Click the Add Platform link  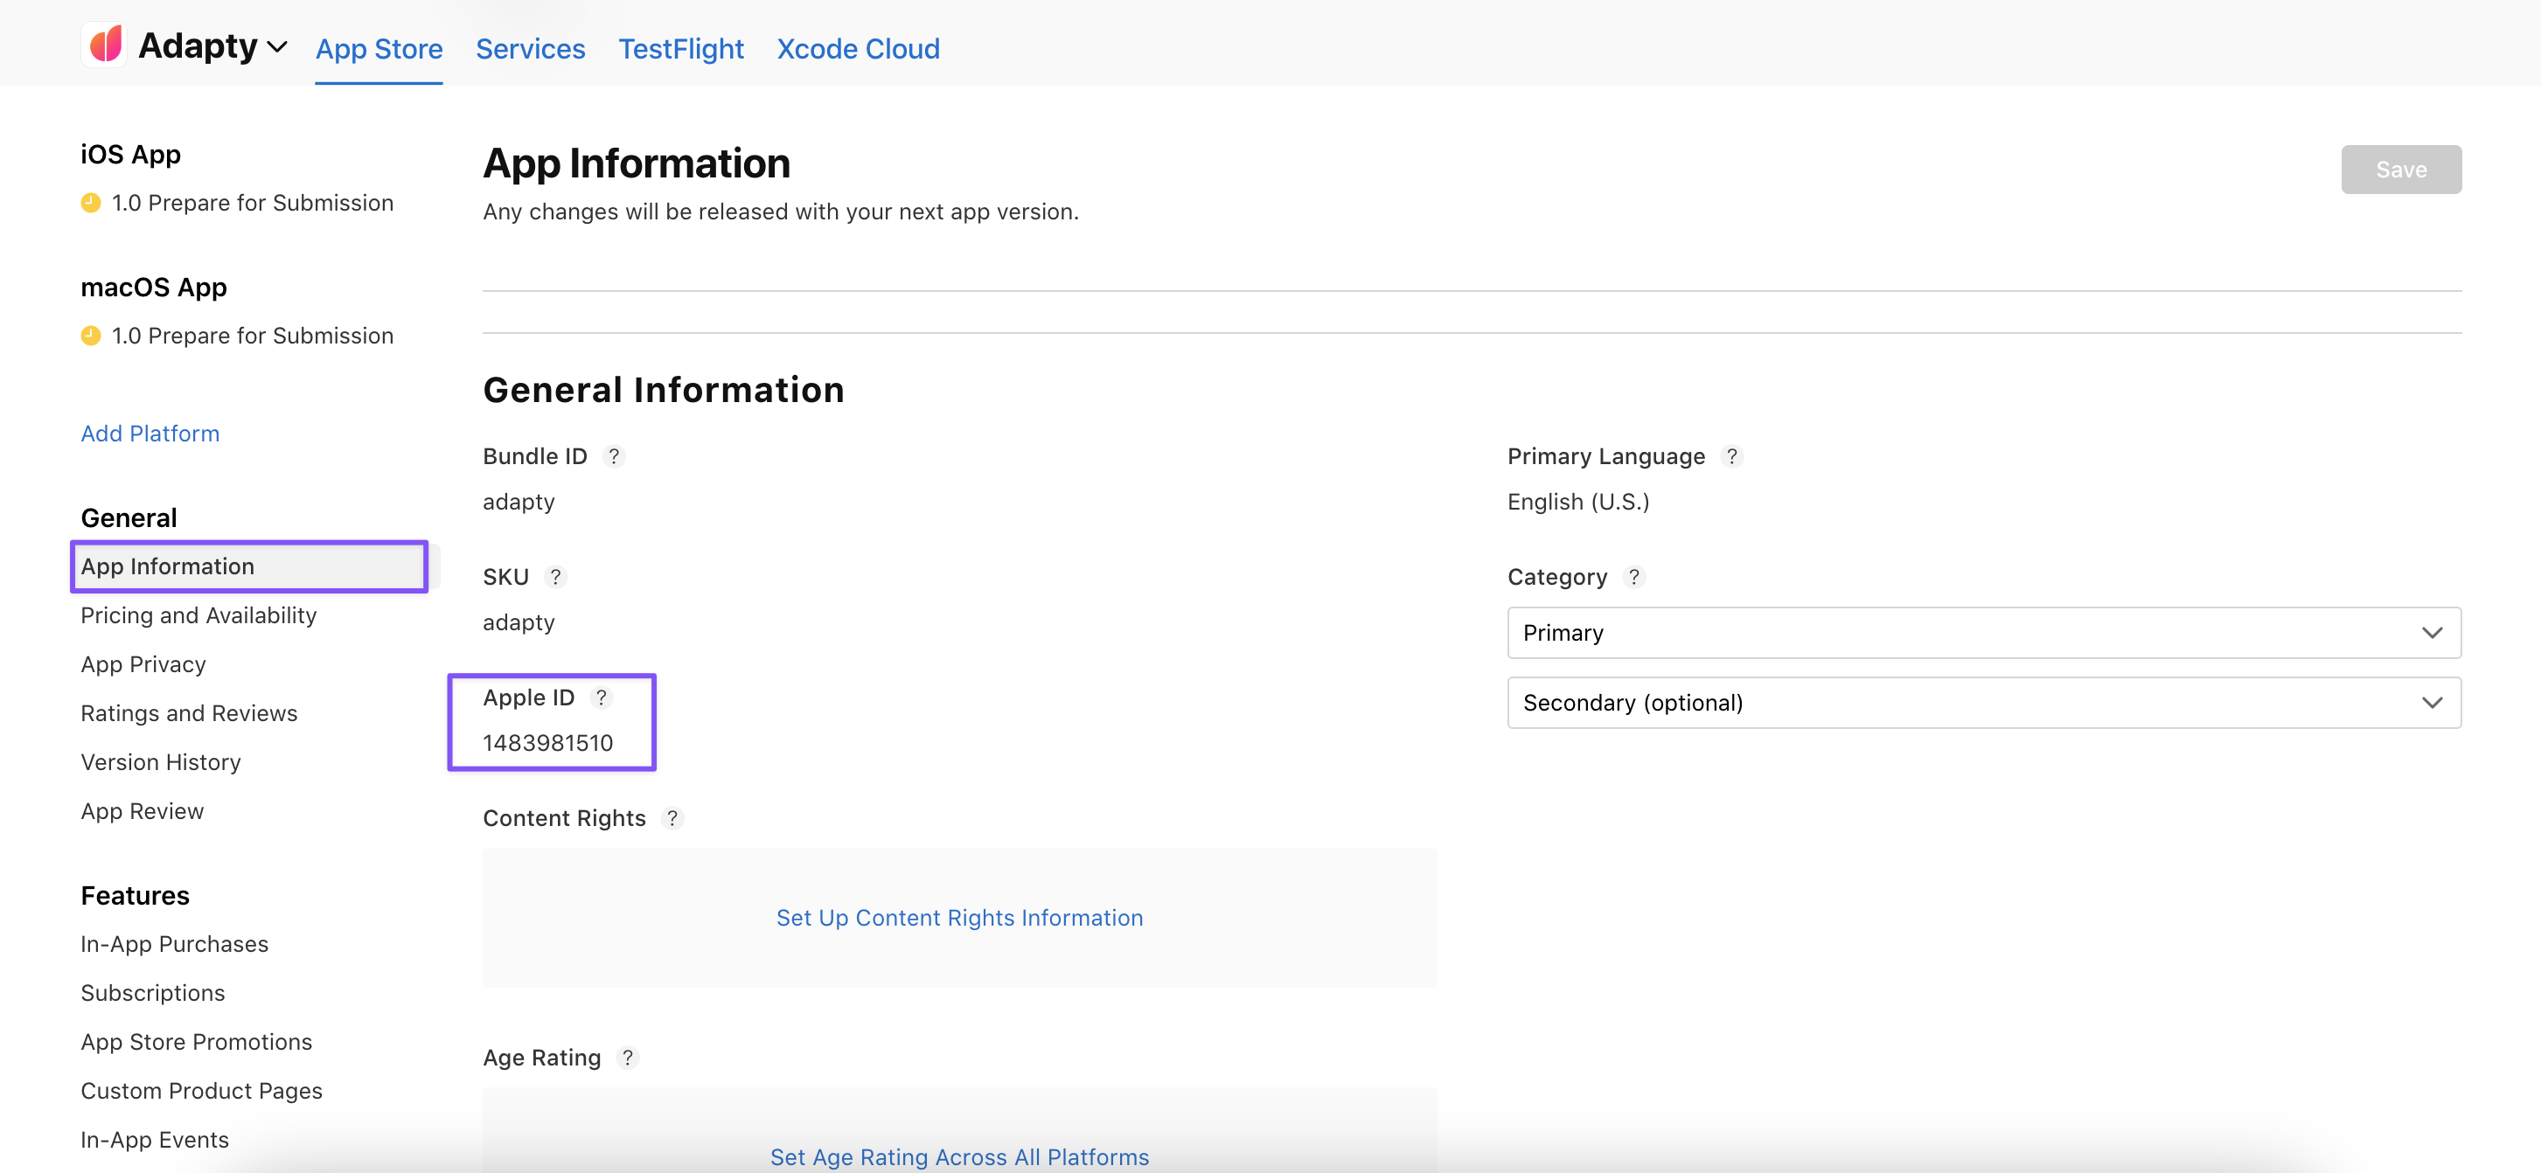point(150,434)
